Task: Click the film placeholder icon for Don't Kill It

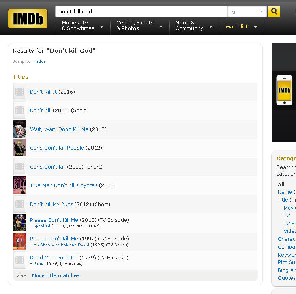Action: tap(20, 92)
